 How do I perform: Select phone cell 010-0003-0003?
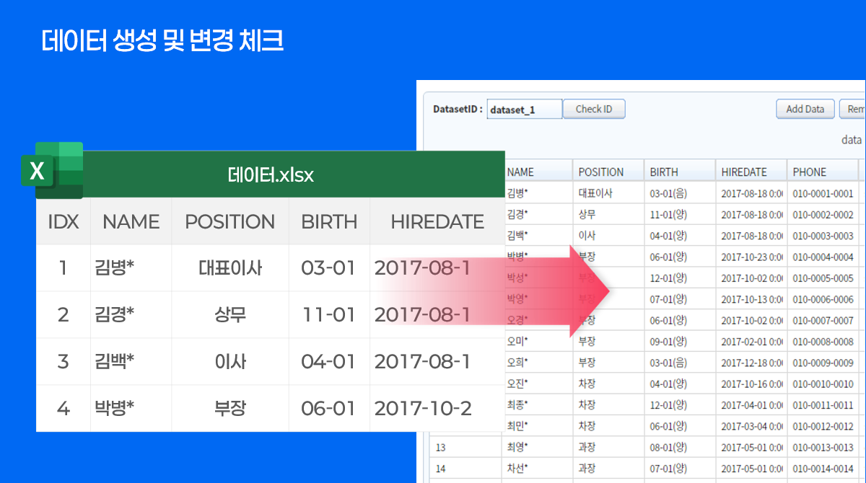[823, 236]
